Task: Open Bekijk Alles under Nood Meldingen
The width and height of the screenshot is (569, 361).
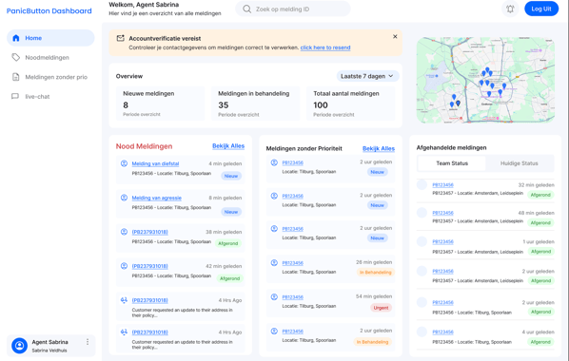Action: point(228,146)
